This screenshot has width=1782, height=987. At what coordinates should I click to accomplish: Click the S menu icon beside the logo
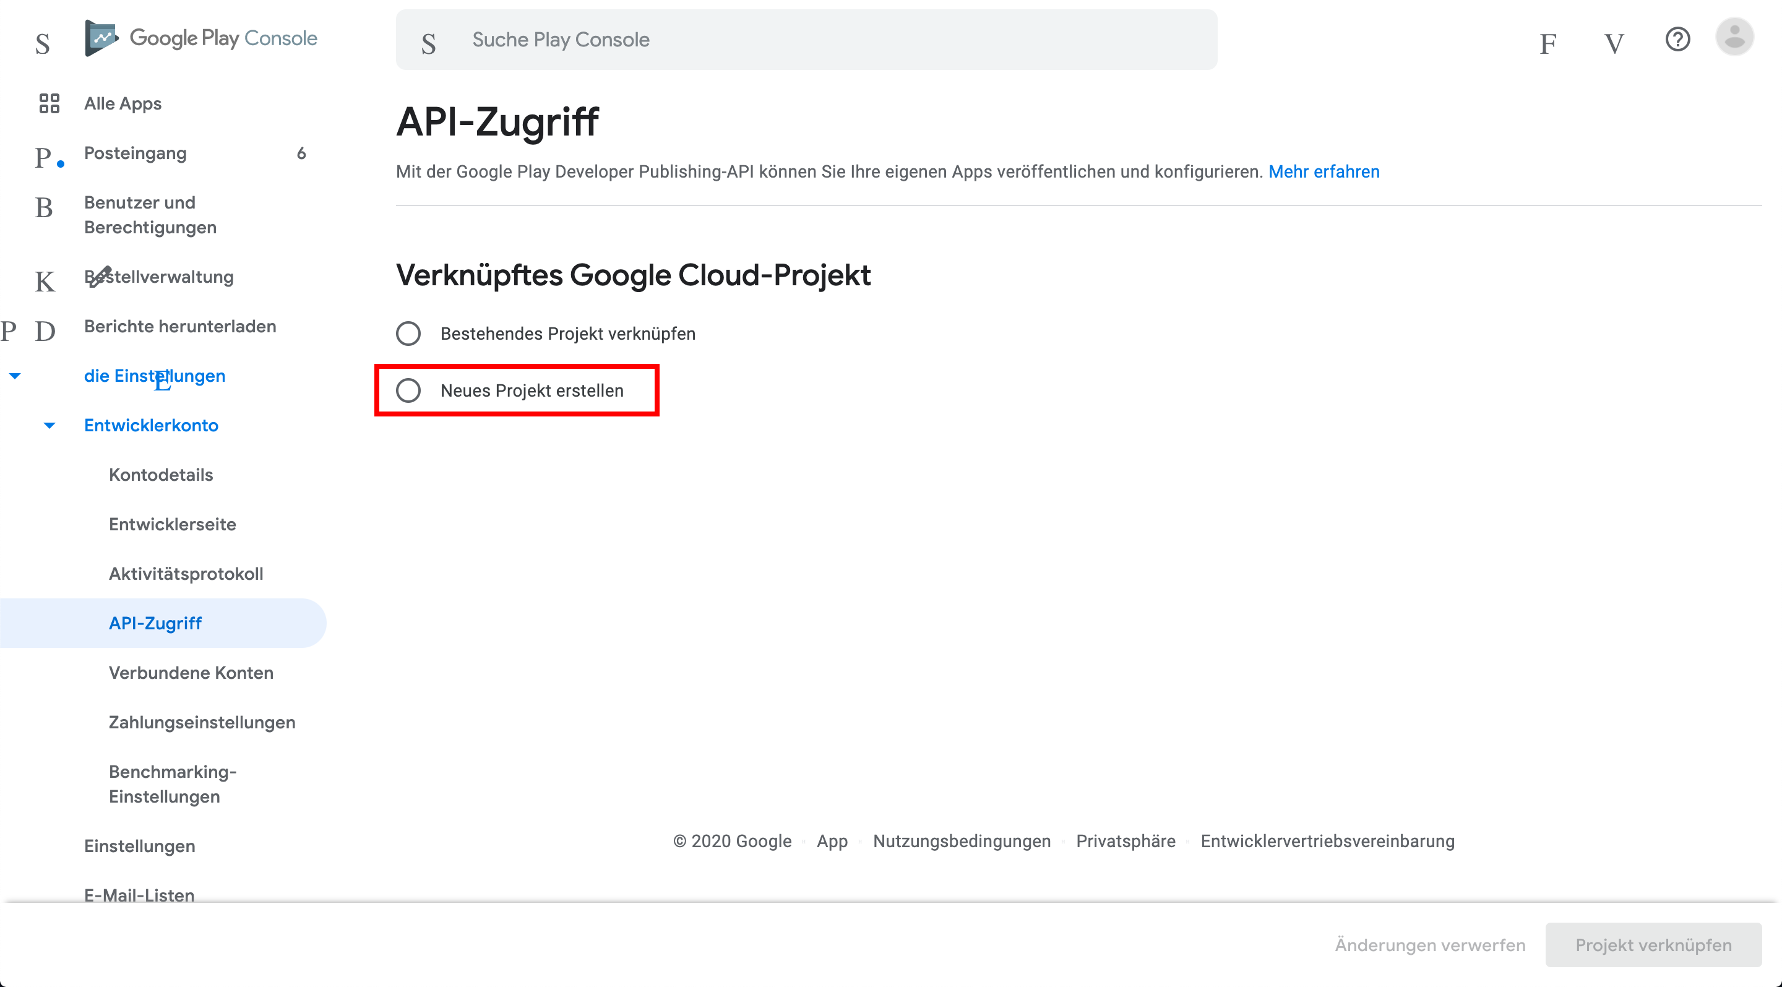tap(43, 43)
